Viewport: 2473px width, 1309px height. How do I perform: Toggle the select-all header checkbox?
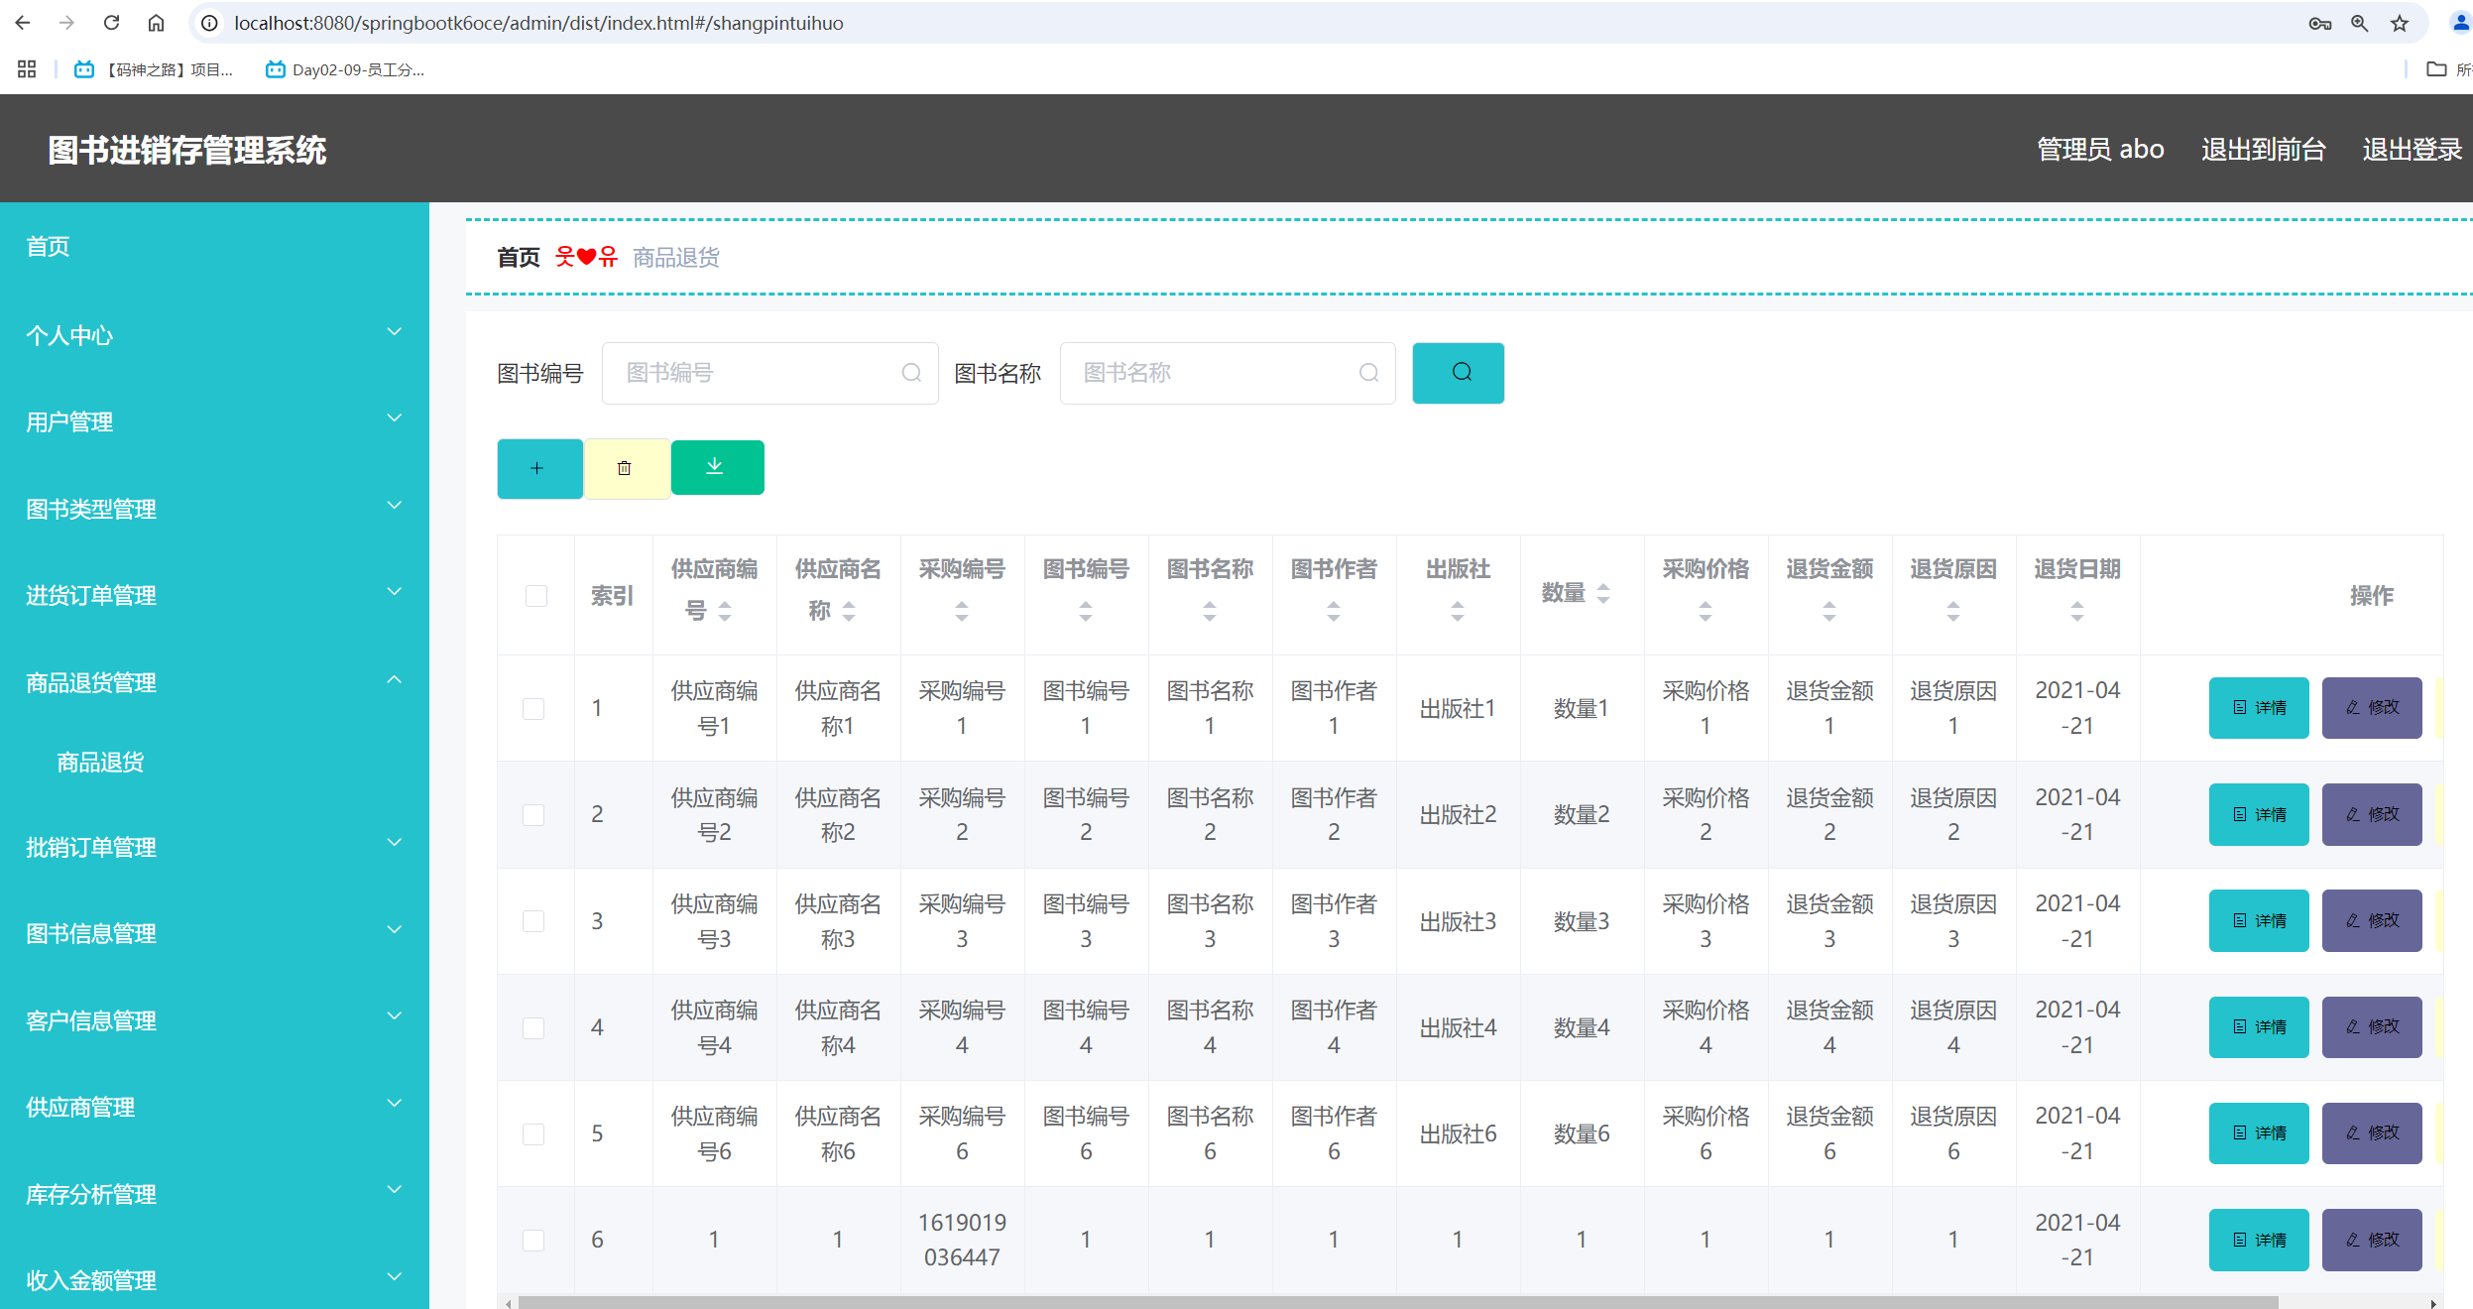click(x=536, y=596)
